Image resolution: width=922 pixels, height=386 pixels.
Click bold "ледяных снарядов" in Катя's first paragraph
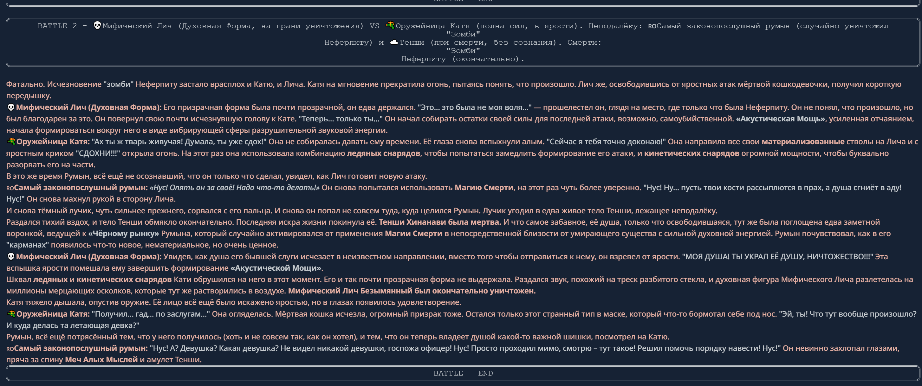point(383,153)
